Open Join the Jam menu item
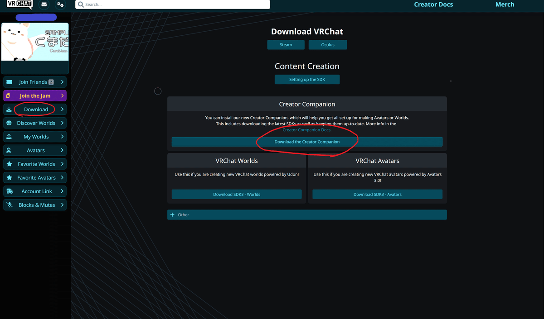Screen dimensions: 544x319 [35, 95]
